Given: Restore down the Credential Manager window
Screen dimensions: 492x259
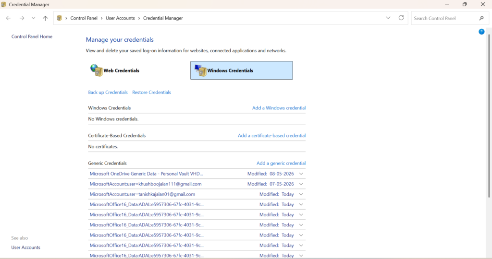Looking at the screenshot, I should (465, 4).
